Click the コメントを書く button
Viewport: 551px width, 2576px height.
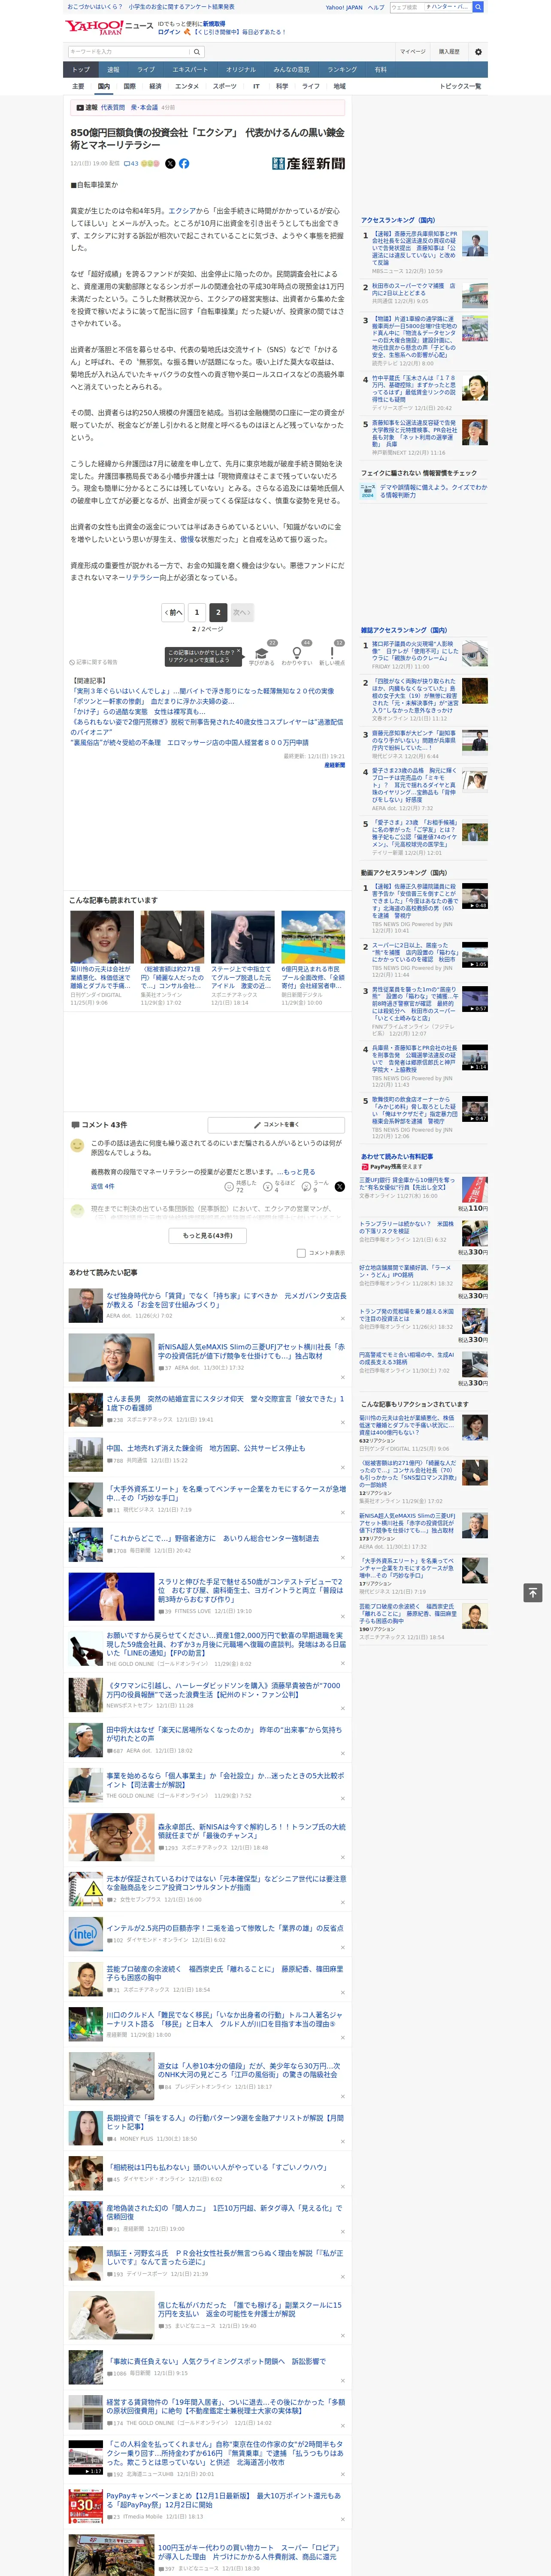pos(277,1125)
